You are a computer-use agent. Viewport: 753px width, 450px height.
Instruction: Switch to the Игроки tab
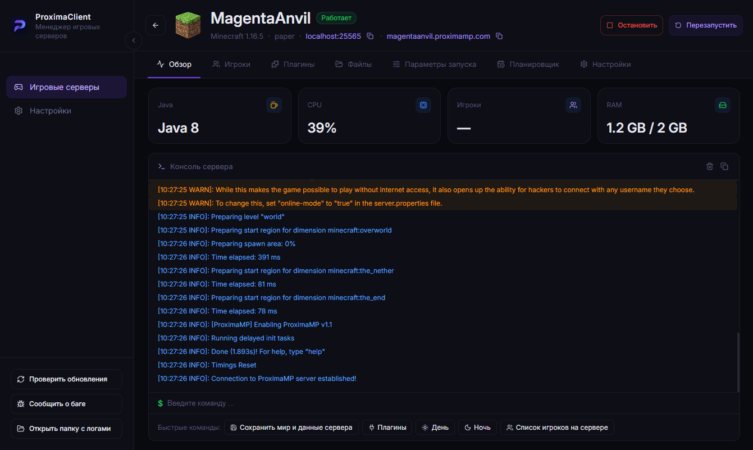231,65
